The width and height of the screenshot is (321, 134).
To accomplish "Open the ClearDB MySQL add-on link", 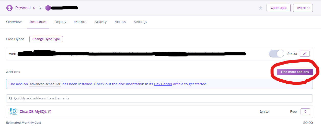I will 33,112.
